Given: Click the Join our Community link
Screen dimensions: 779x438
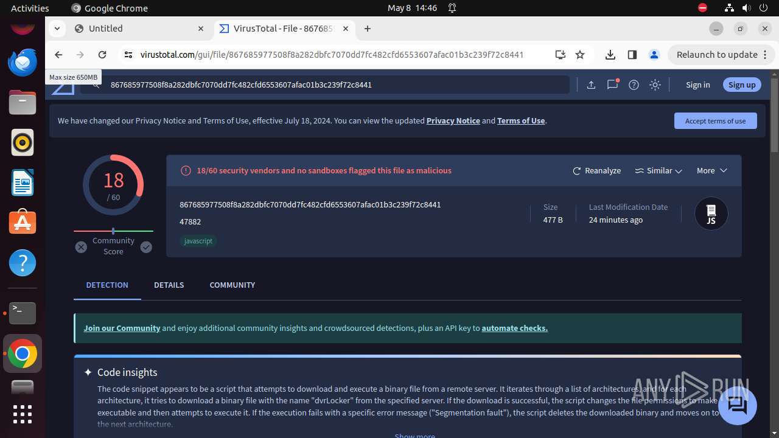Looking at the screenshot, I should point(122,328).
